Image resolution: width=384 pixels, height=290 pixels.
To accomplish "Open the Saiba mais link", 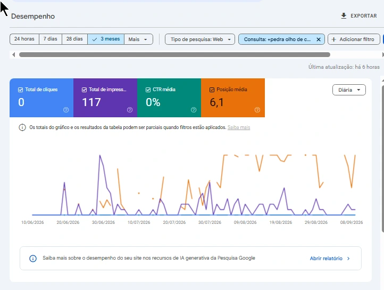I will click(x=239, y=127).
